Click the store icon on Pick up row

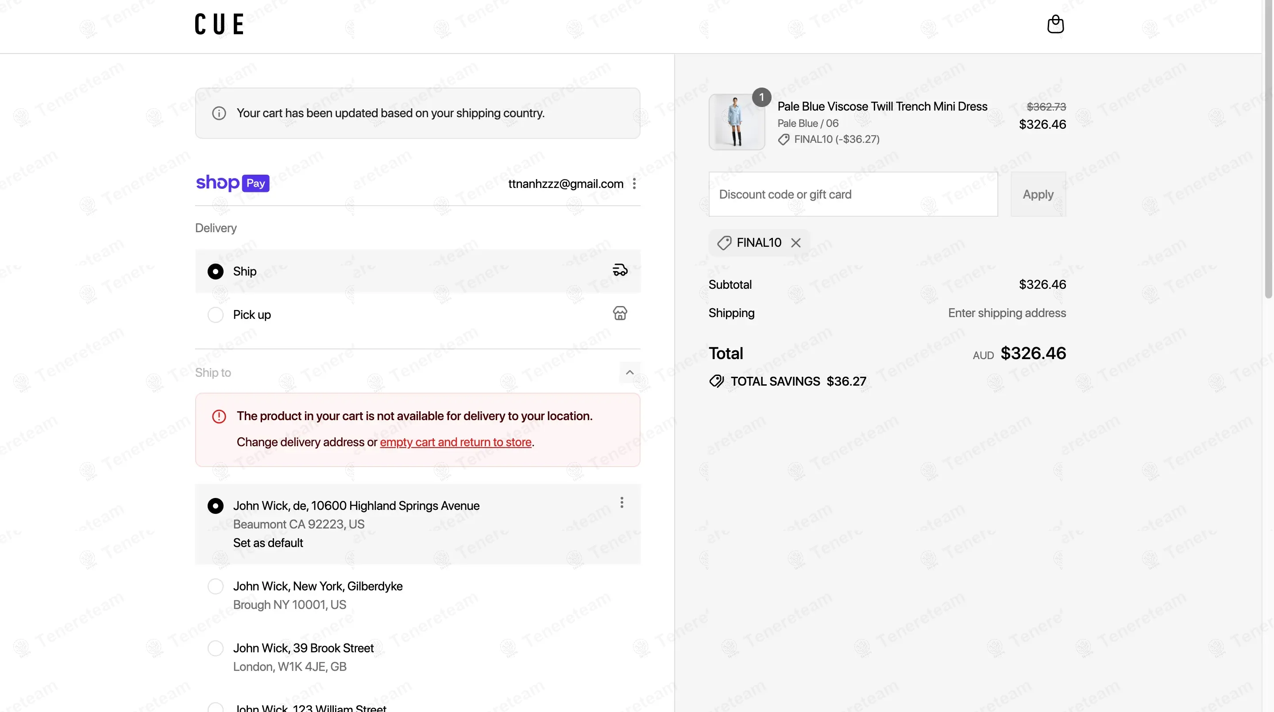(620, 313)
